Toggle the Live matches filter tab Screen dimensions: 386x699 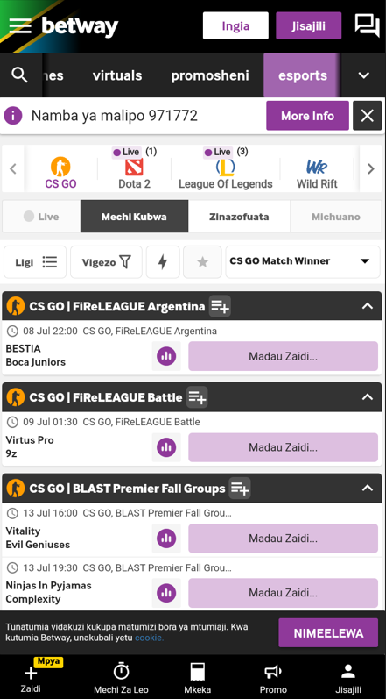click(41, 217)
